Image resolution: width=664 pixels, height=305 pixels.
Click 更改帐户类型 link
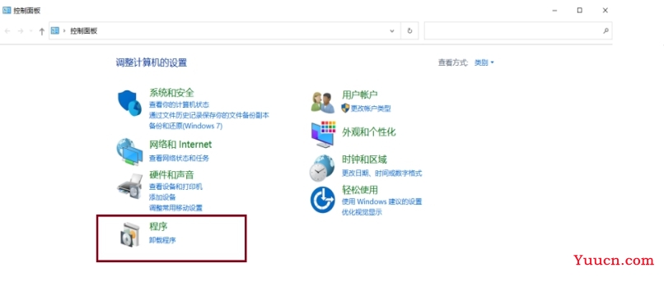(371, 109)
